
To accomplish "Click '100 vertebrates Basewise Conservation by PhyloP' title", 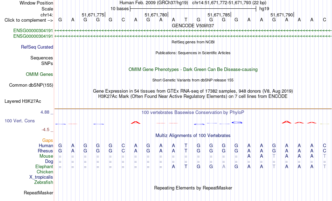I will (x=193, y=113).
